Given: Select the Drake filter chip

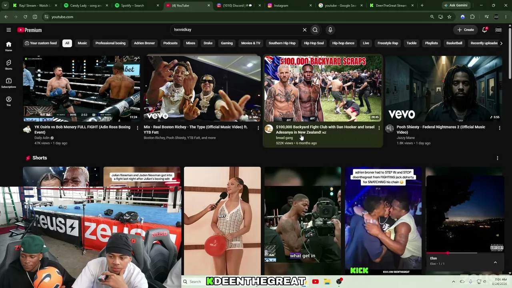Looking at the screenshot, I should click(208, 43).
